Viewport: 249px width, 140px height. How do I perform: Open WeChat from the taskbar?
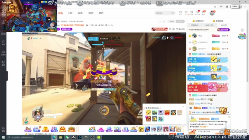[x=67, y=137]
